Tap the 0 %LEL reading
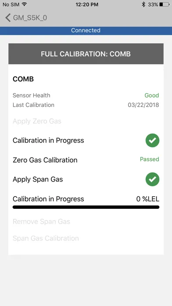The width and height of the screenshot is (172, 306). tap(148, 199)
